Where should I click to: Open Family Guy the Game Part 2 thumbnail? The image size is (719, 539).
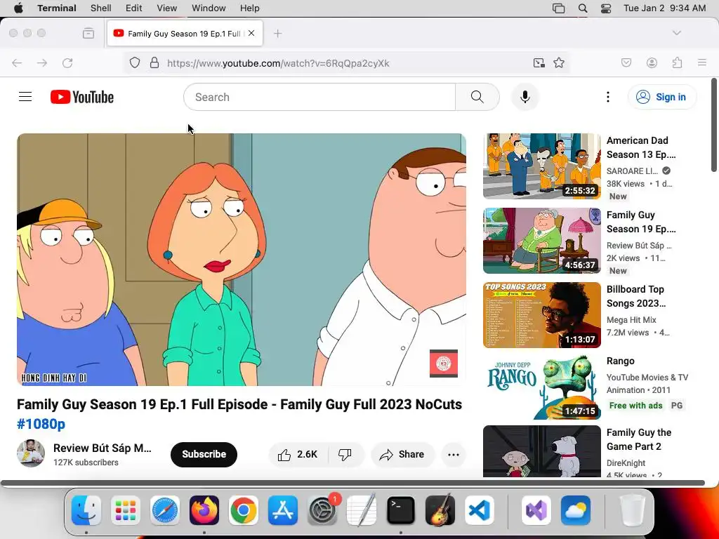tap(541, 451)
